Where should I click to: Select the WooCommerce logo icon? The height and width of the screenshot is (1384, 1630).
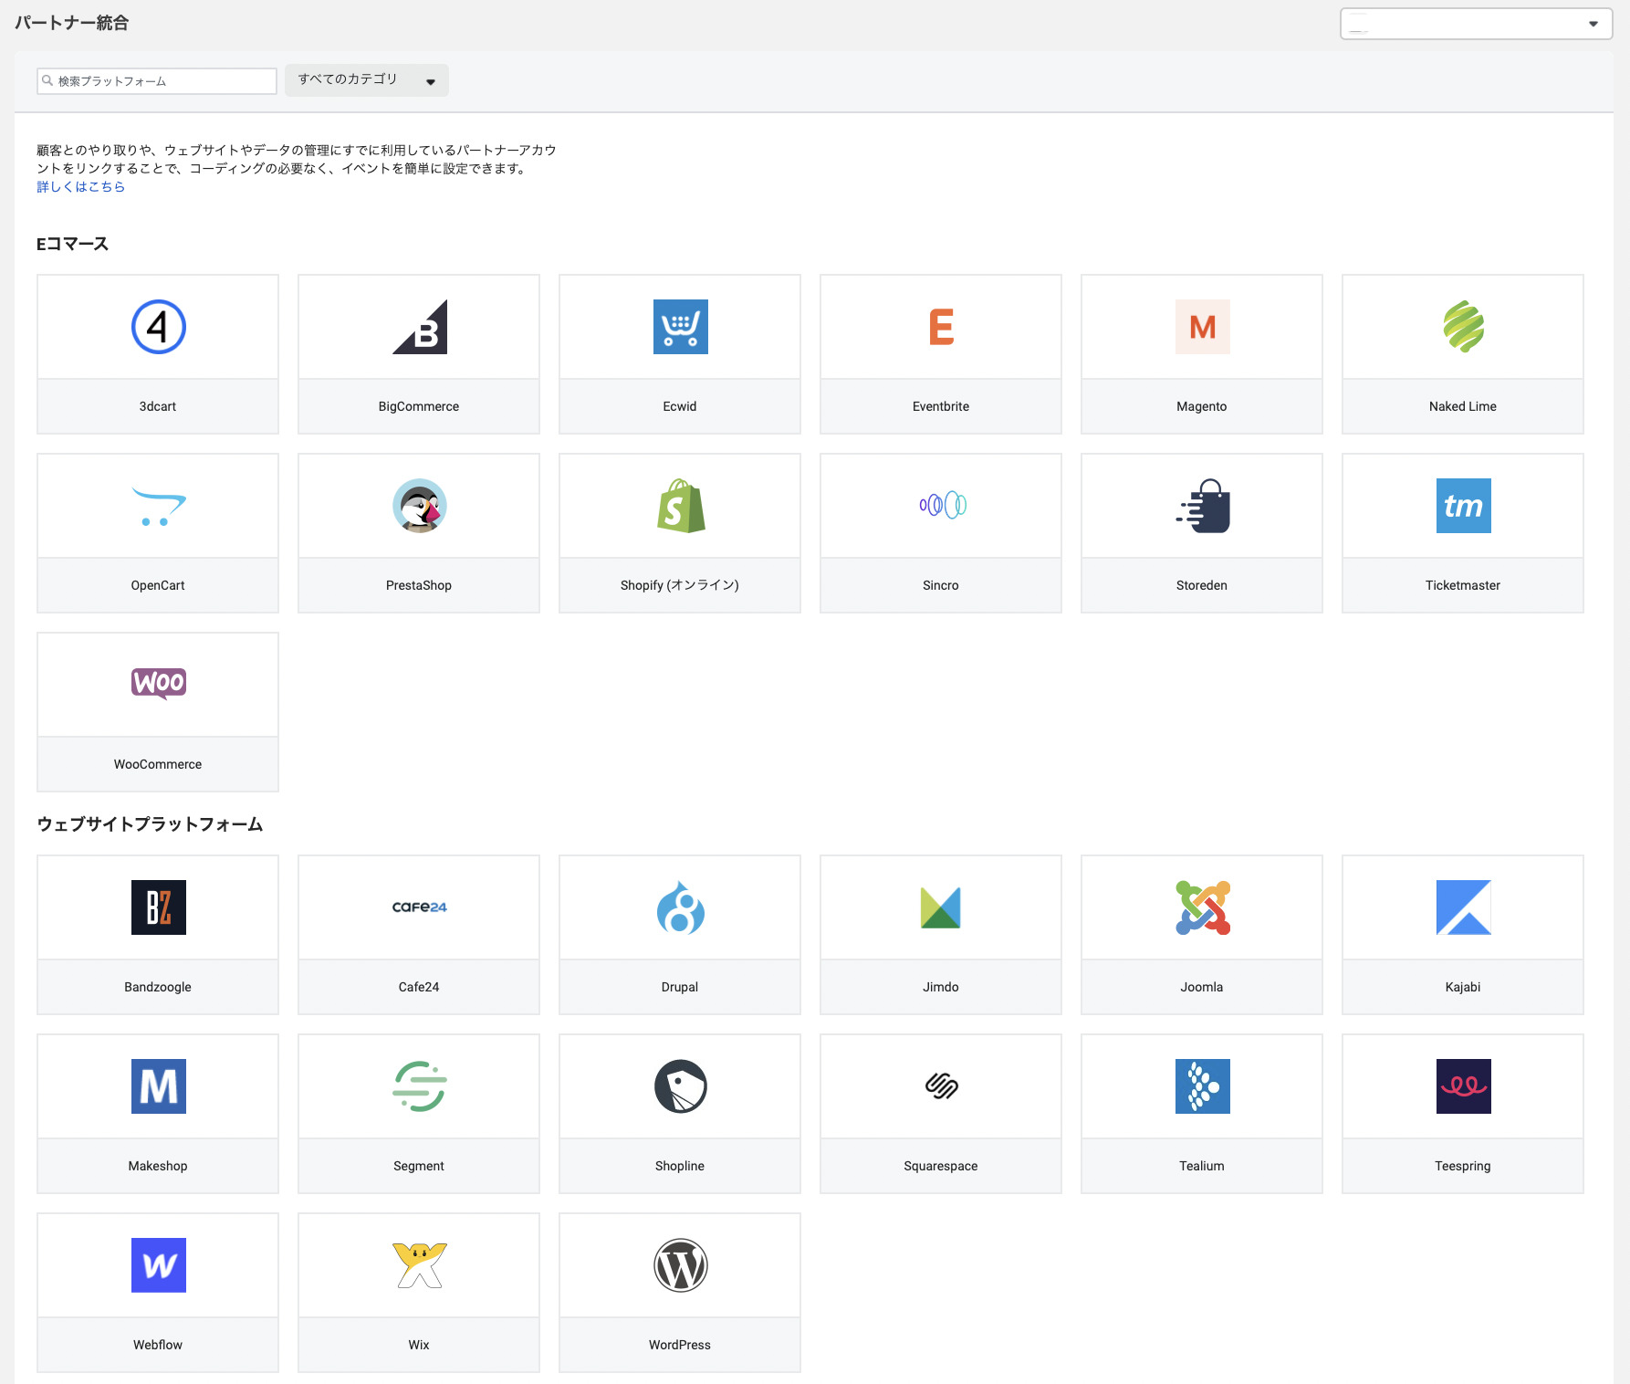158,683
